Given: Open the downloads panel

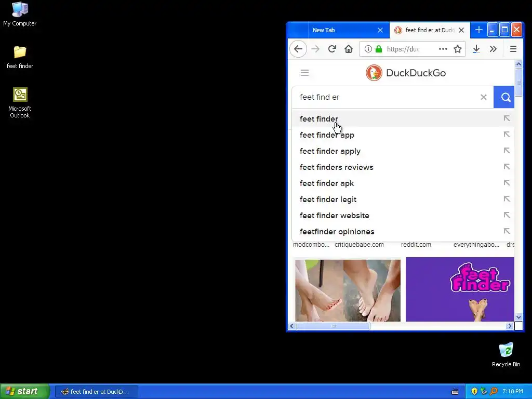Looking at the screenshot, I should 476,49.
